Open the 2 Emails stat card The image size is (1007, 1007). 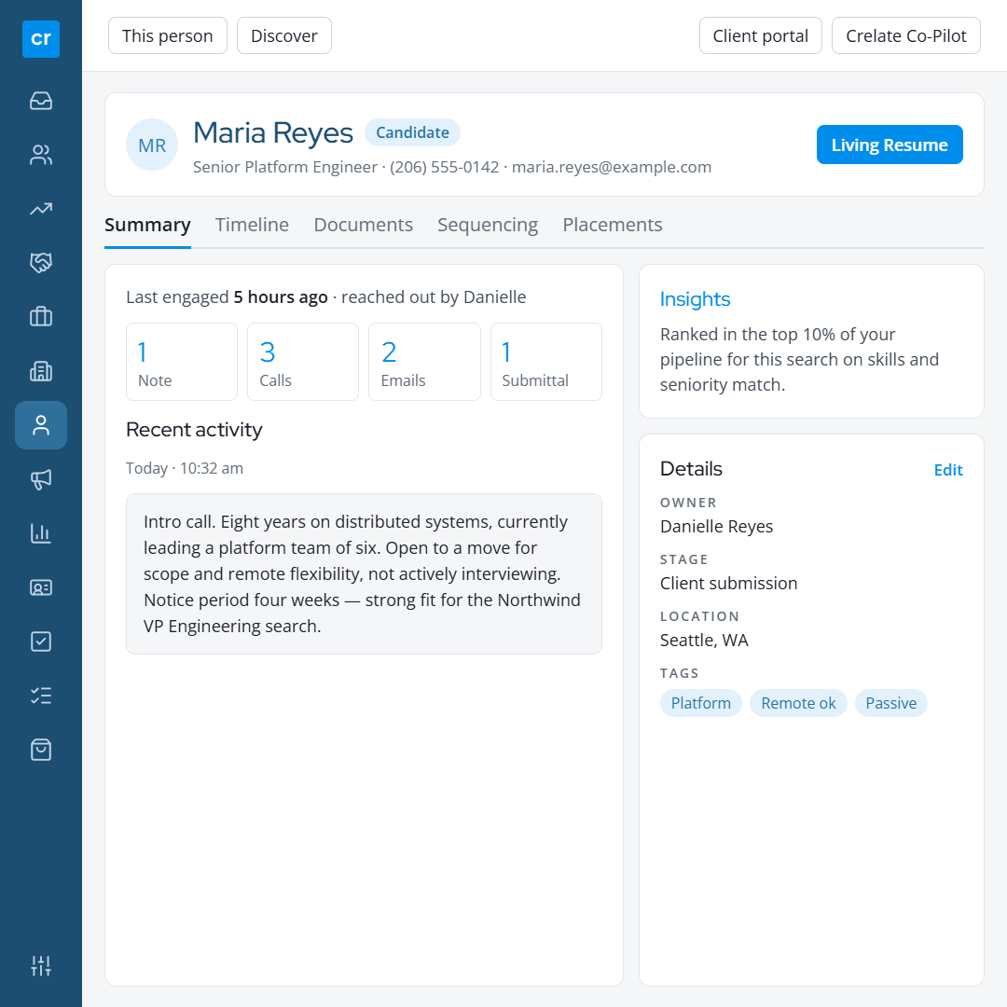tap(424, 362)
